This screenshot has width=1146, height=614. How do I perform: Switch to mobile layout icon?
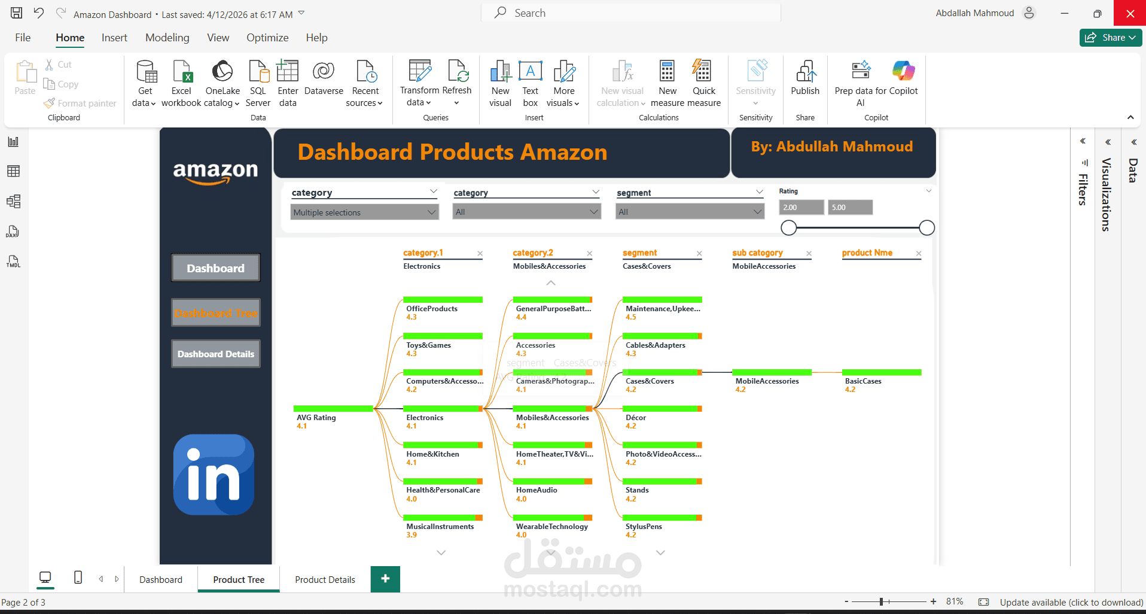[x=78, y=577]
